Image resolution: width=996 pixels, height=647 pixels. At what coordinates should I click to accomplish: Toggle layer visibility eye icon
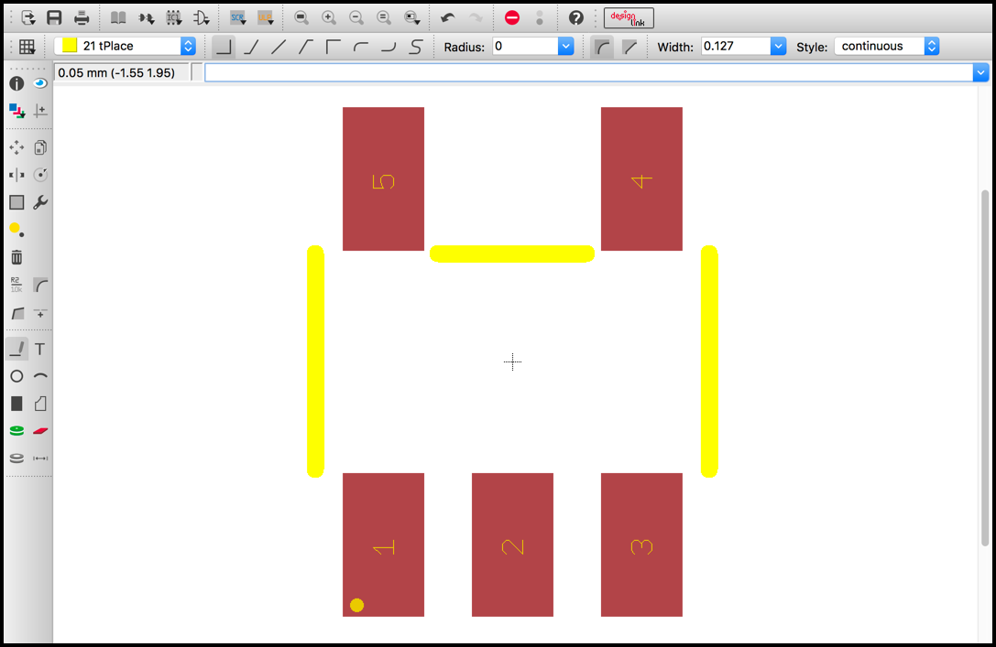(x=40, y=83)
